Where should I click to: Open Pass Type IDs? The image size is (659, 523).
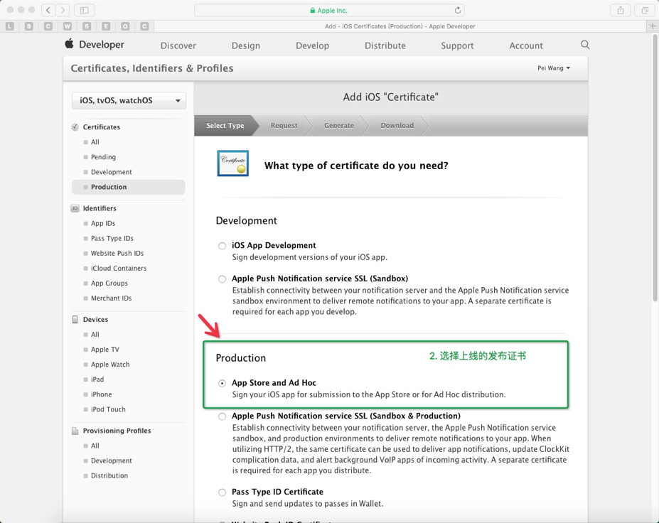click(x=112, y=239)
